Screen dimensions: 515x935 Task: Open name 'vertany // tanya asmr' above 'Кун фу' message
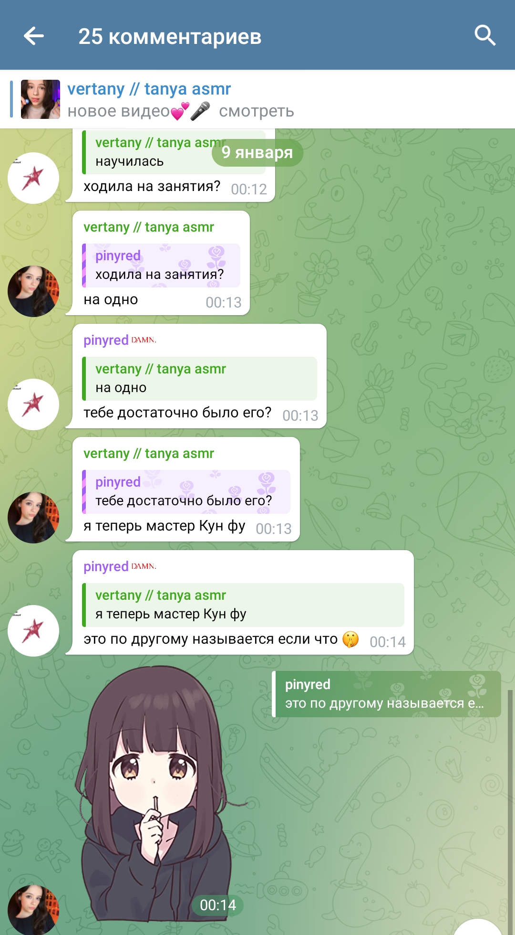pyautogui.click(x=149, y=453)
